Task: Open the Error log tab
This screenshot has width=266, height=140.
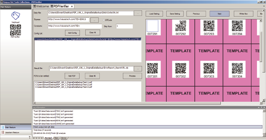Action: coord(64,138)
